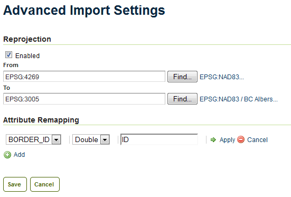The image size is (291, 197).
Task: Uncheck the Reprojection Enabled checkbox
Action: (x=8, y=55)
